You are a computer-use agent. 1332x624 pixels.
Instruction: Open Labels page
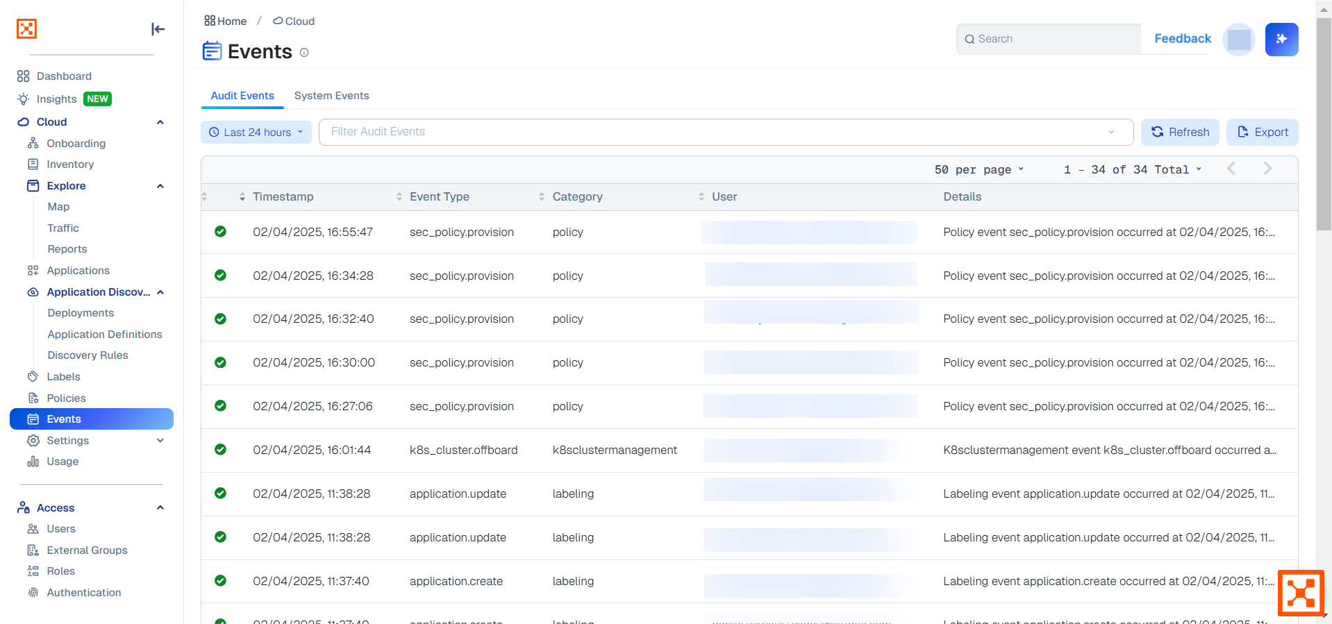(x=63, y=377)
